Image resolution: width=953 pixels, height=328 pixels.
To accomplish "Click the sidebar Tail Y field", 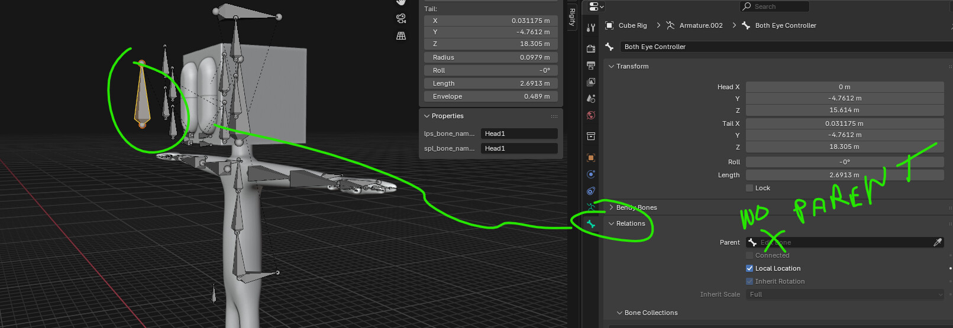I will pyautogui.click(x=491, y=32).
